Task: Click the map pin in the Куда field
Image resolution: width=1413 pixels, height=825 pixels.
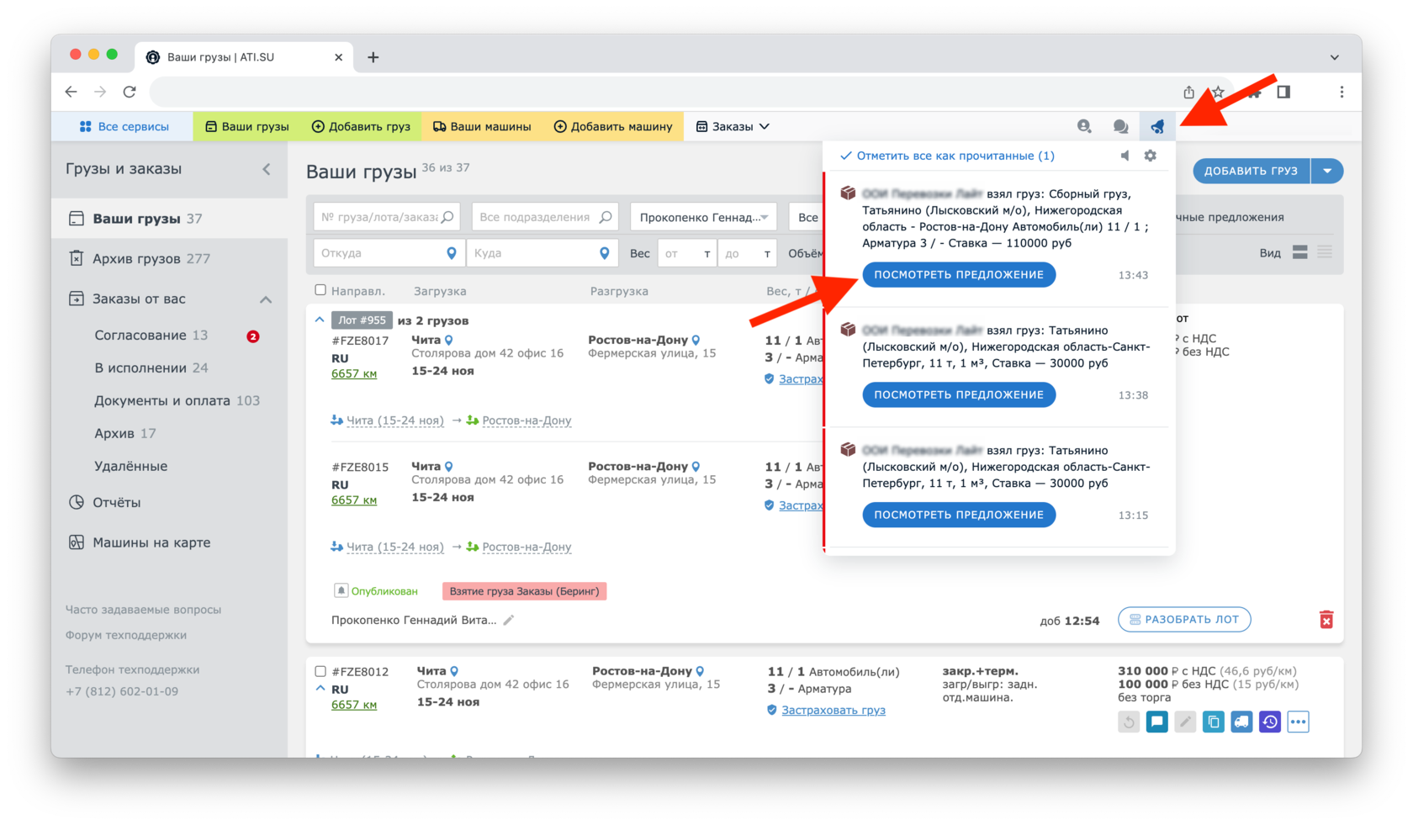Action: point(605,253)
